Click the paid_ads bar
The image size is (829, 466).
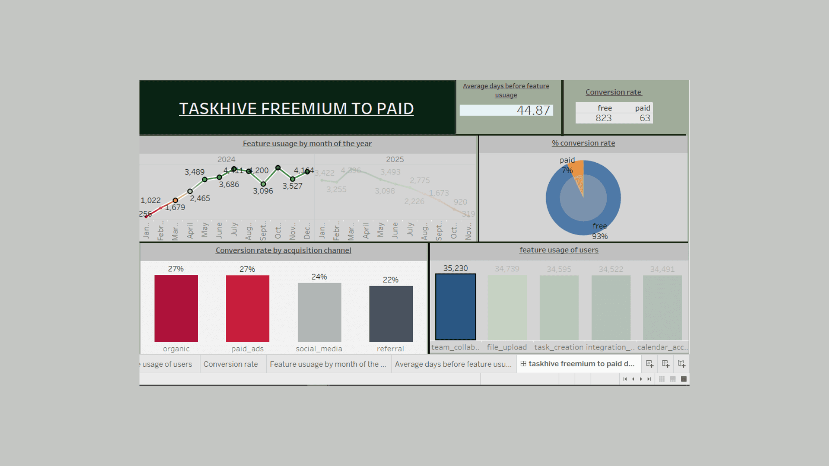tap(247, 308)
